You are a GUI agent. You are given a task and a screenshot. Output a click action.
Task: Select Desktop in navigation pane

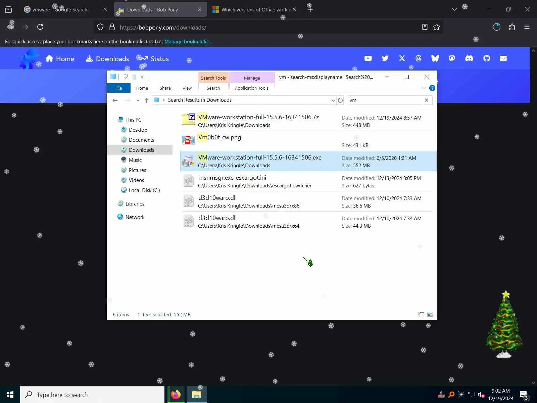pos(138,130)
